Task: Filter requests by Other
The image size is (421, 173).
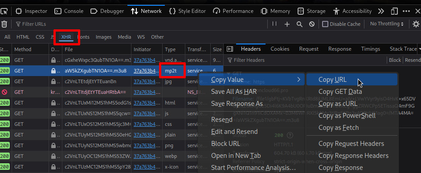Action: tap(157, 37)
